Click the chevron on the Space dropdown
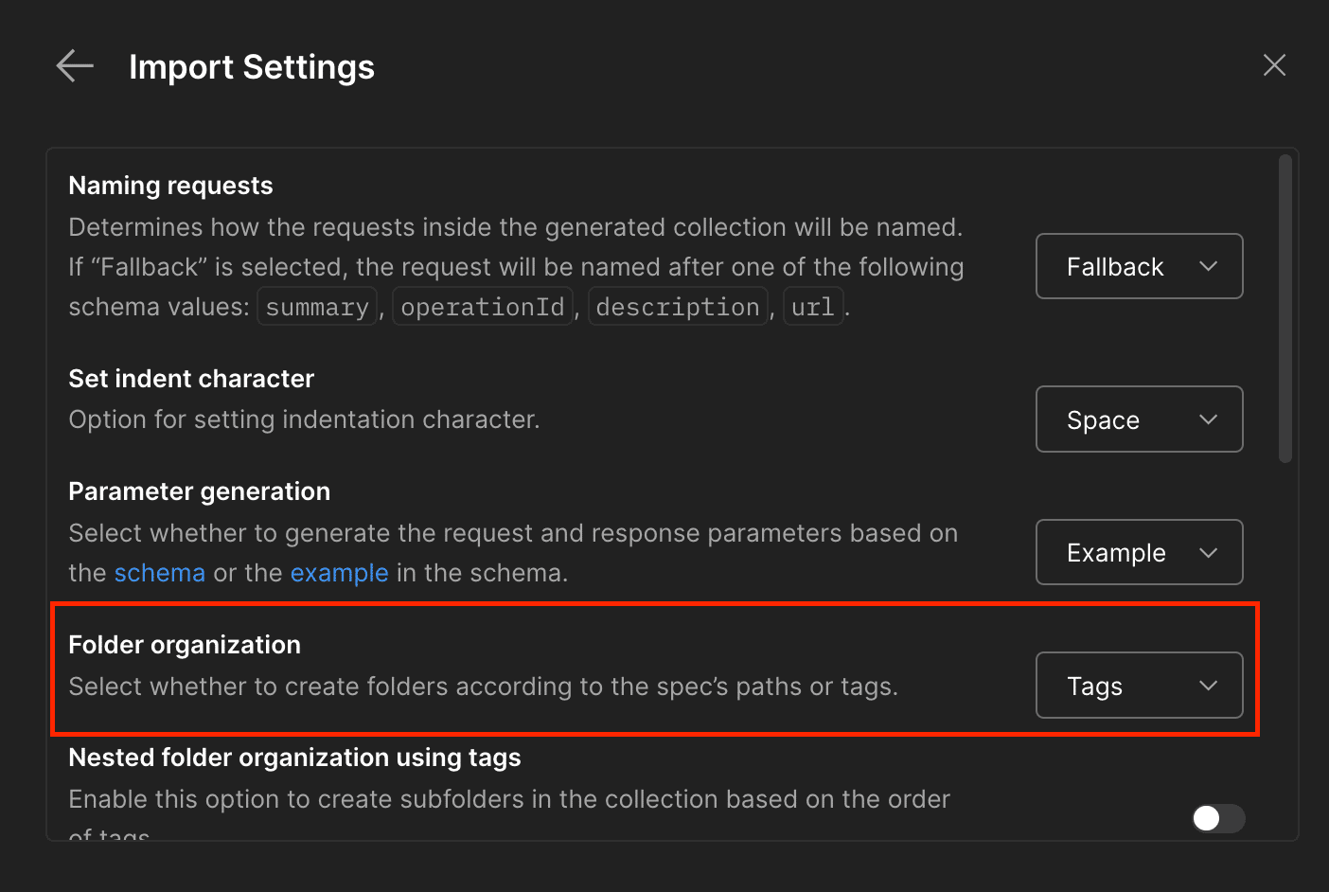The image size is (1329, 892). [x=1209, y=419]
